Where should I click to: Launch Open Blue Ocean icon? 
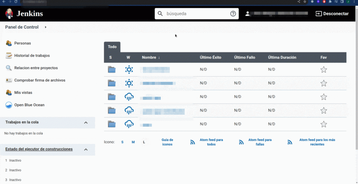click(9, 105)
